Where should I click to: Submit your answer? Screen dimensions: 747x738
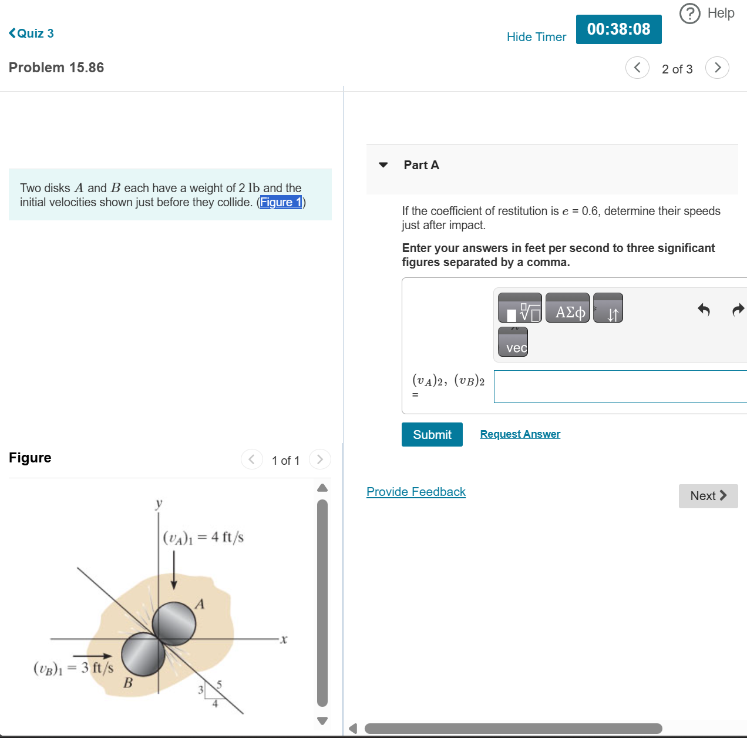click(x=432, y=434)
